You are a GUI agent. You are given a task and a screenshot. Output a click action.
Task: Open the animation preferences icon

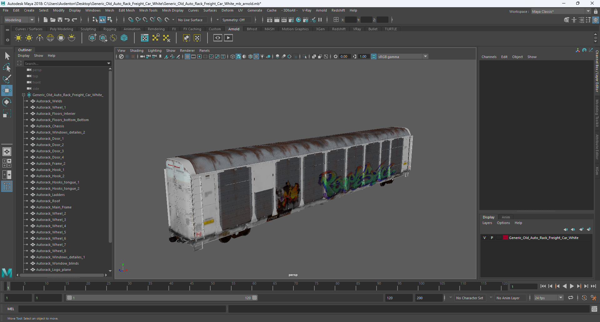click(593, 298)
